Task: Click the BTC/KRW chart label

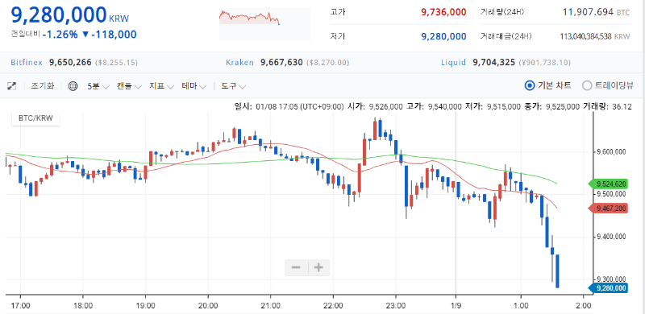Action: click(35, 118)
